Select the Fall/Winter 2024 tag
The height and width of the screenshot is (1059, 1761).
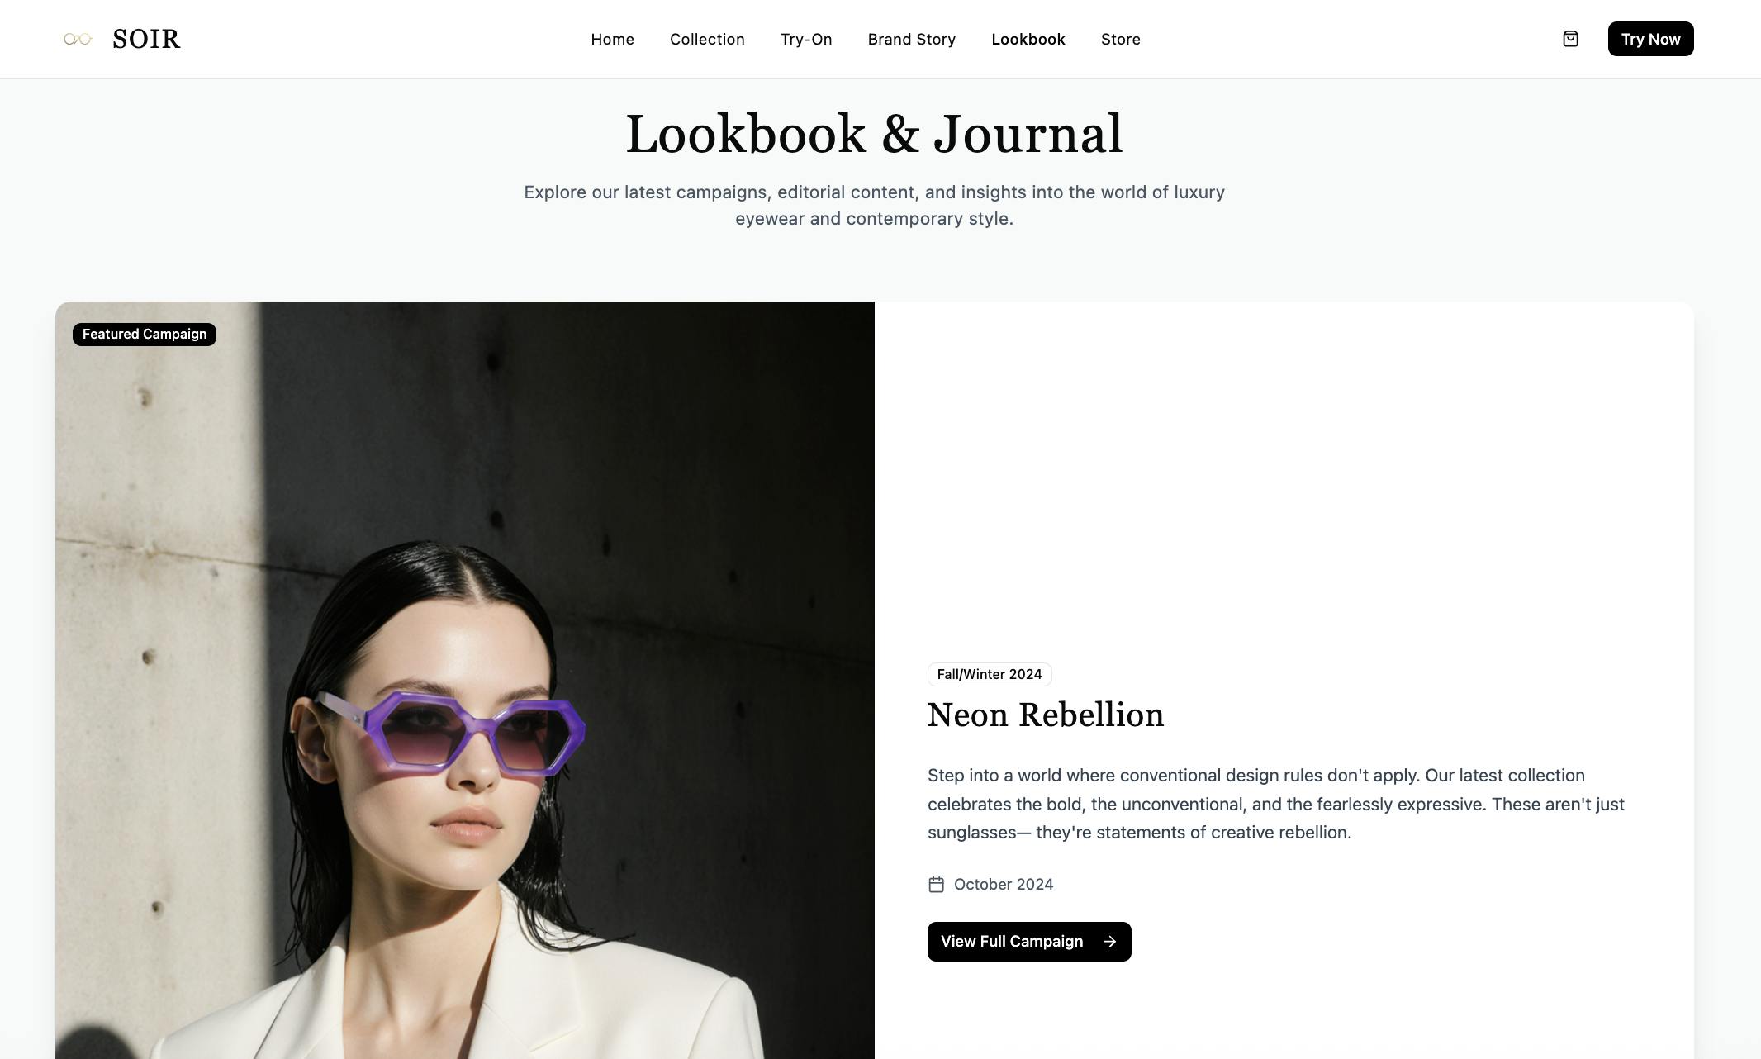click(x=990, y=674)
